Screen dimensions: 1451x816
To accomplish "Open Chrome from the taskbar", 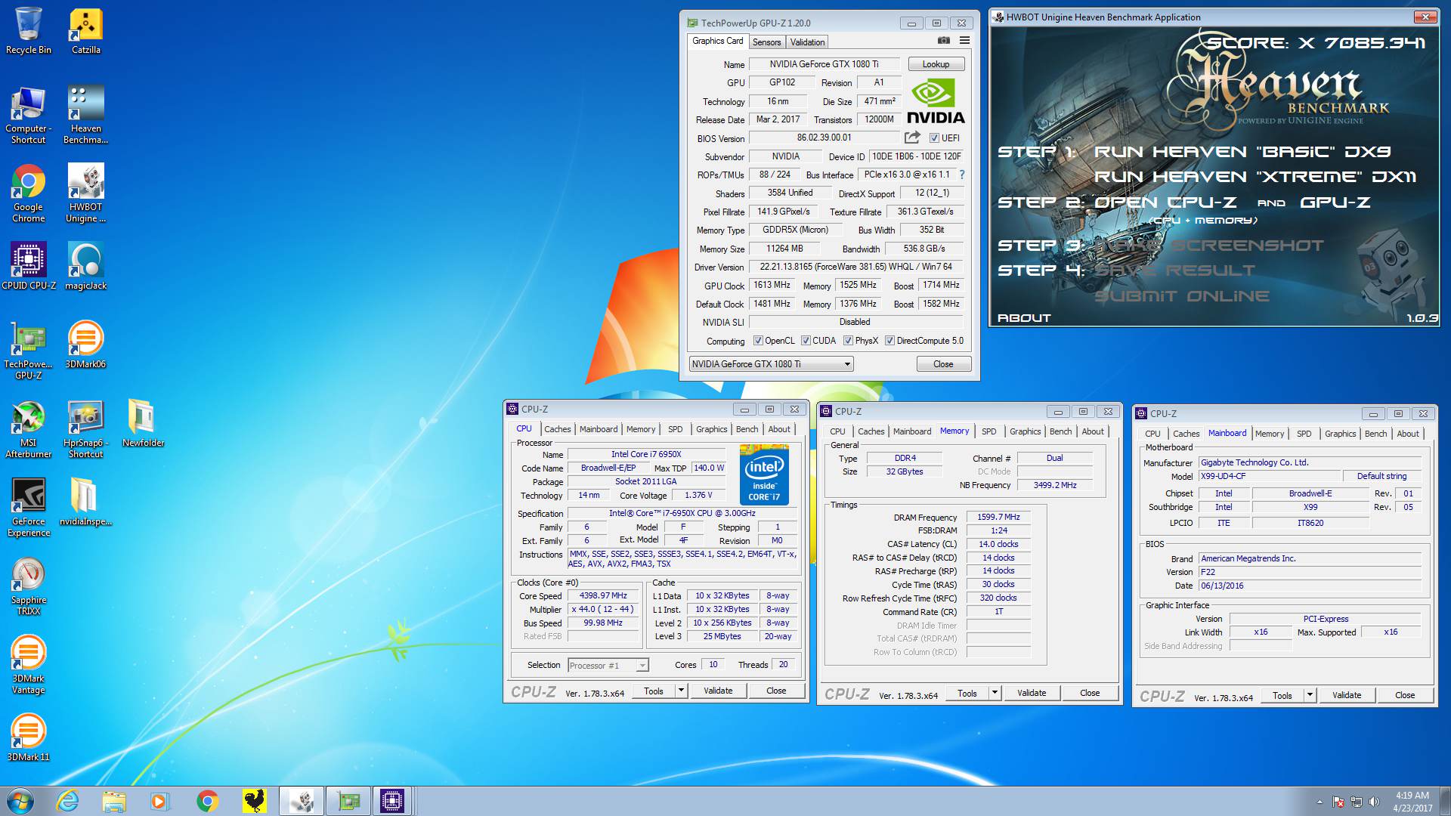I will [207, 801].
